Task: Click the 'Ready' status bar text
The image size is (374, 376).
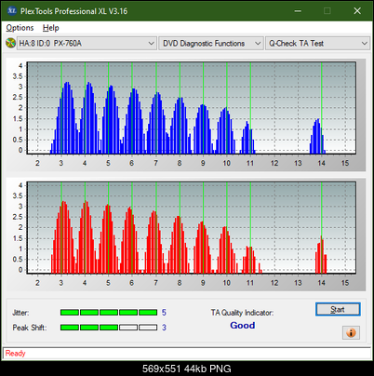Action: point(15,354)
